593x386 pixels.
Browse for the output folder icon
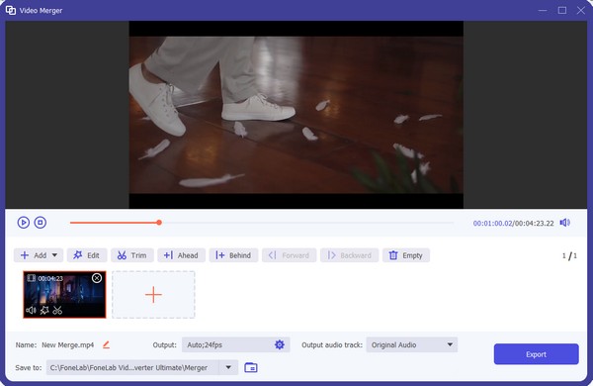pos(251,367)
